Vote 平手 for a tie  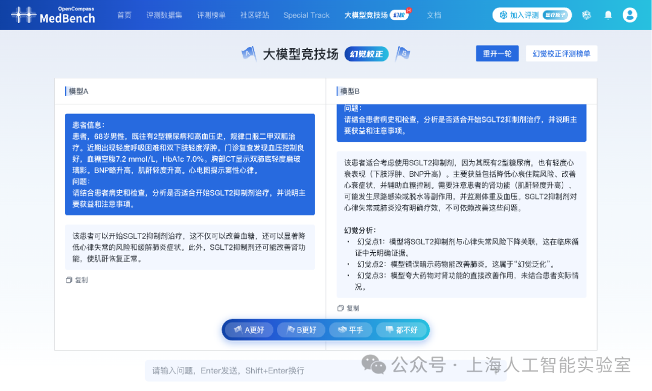(351, 330)
